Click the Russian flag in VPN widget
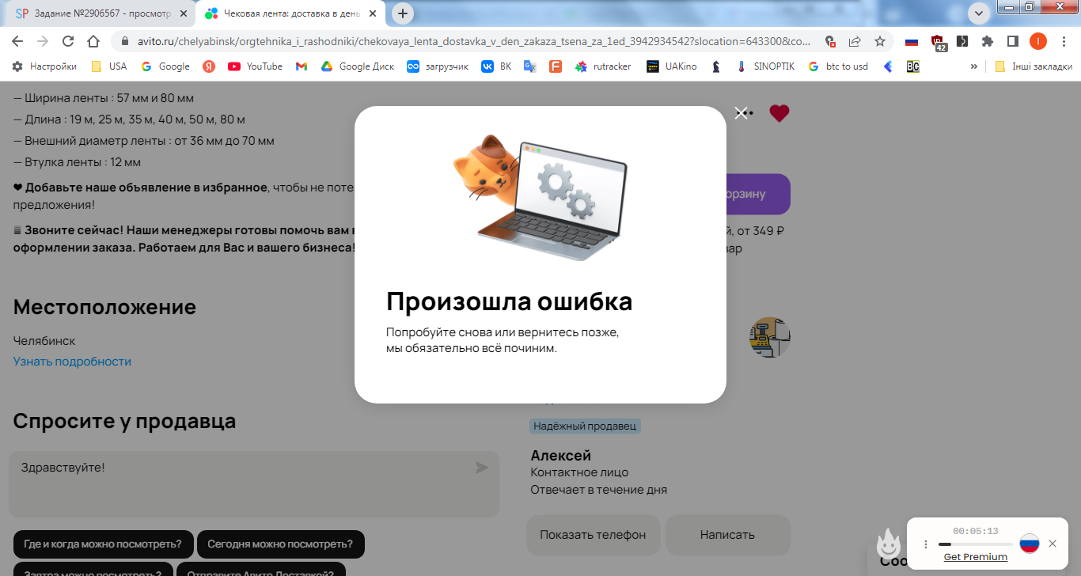The width and height of the screenshot is (1081, 576). click(x=1029, y=544)
